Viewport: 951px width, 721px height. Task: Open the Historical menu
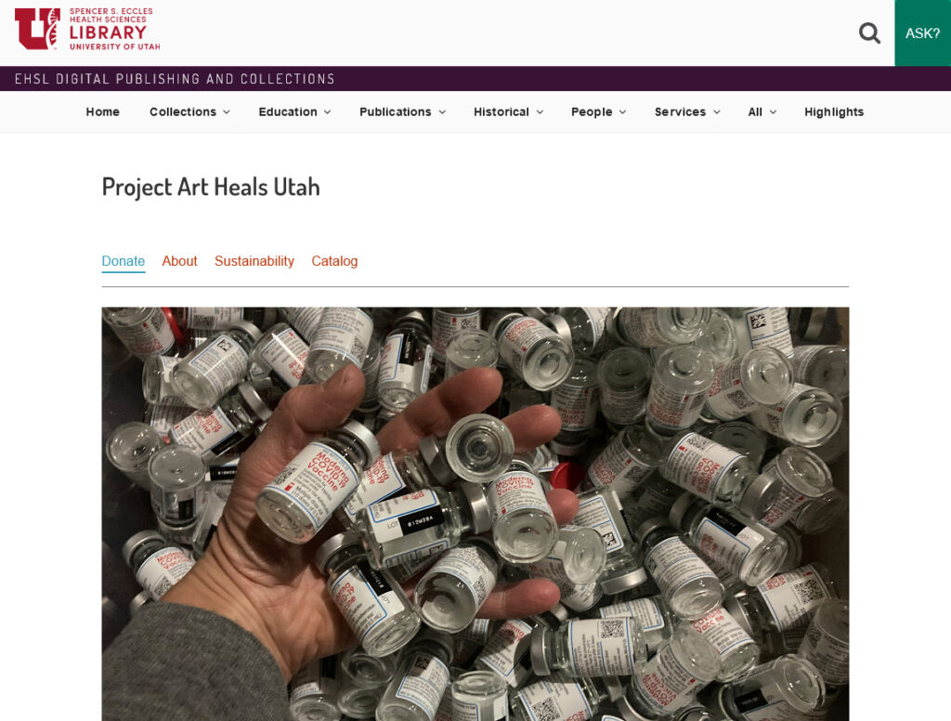click(x=508, y=111)
